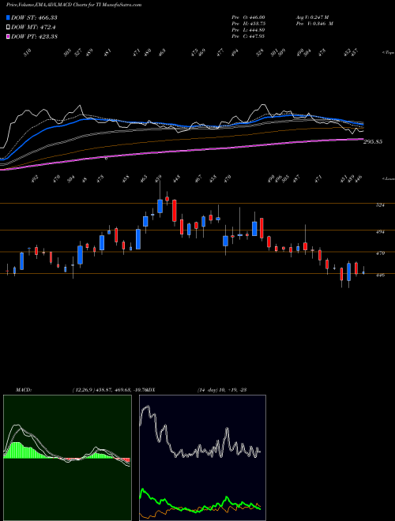Click the blue DOW ST legend swatch
395x521 pixels.
click(8, 17)
